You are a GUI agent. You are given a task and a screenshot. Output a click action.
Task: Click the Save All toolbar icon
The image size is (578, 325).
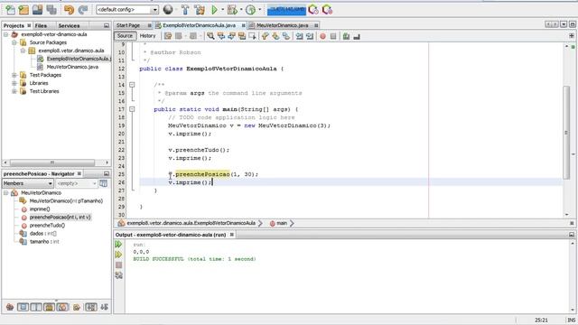coord(51,10)
